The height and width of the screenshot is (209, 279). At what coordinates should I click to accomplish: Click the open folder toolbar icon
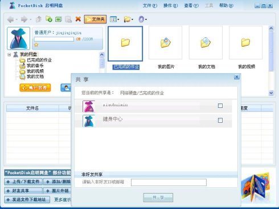[x=127, y=19]
